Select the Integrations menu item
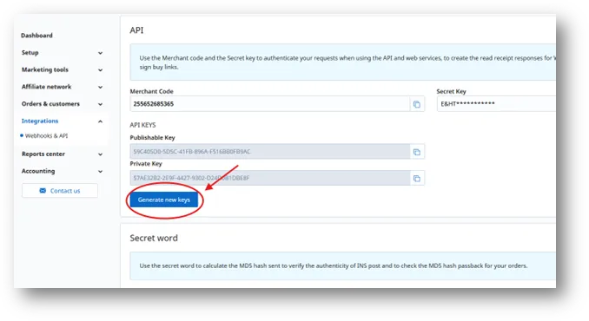This screenshot has width=589, height=321. (40, 121)
